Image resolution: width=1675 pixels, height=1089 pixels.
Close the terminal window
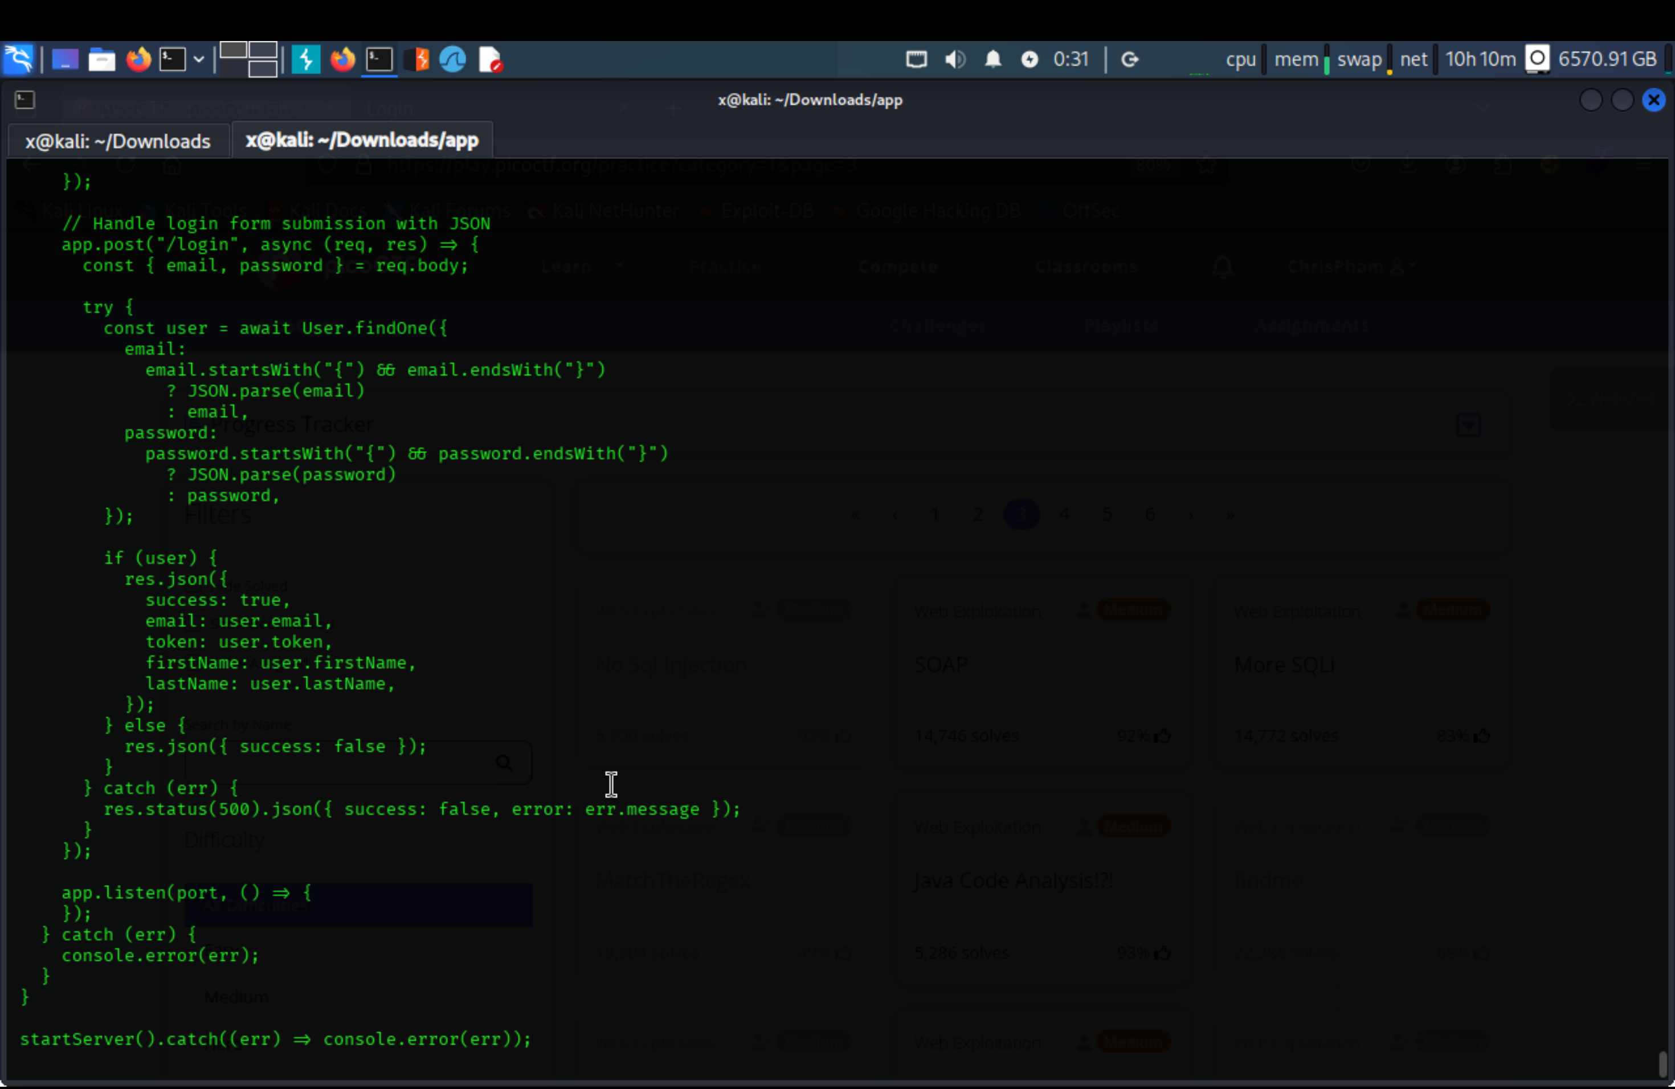(x=1654, y=100)
